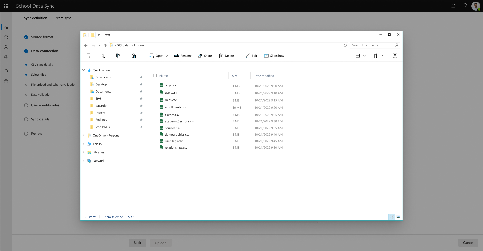Click the Cut scissors icon in toolbar
Image resolution: width=483 pixels, height=251 pixels.
pyautogui.click(x=103, y=56)
